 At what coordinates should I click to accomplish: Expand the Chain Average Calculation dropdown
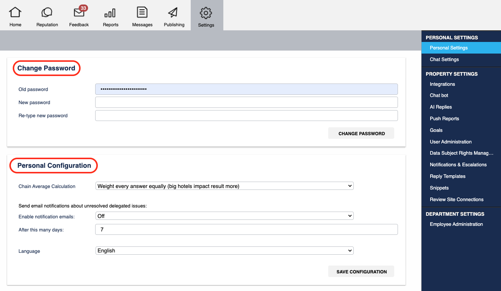click(x=224, y=186)
